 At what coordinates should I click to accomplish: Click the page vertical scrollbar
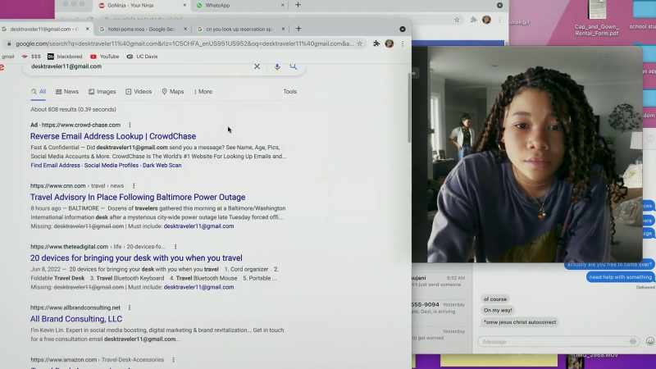(409, 108)
